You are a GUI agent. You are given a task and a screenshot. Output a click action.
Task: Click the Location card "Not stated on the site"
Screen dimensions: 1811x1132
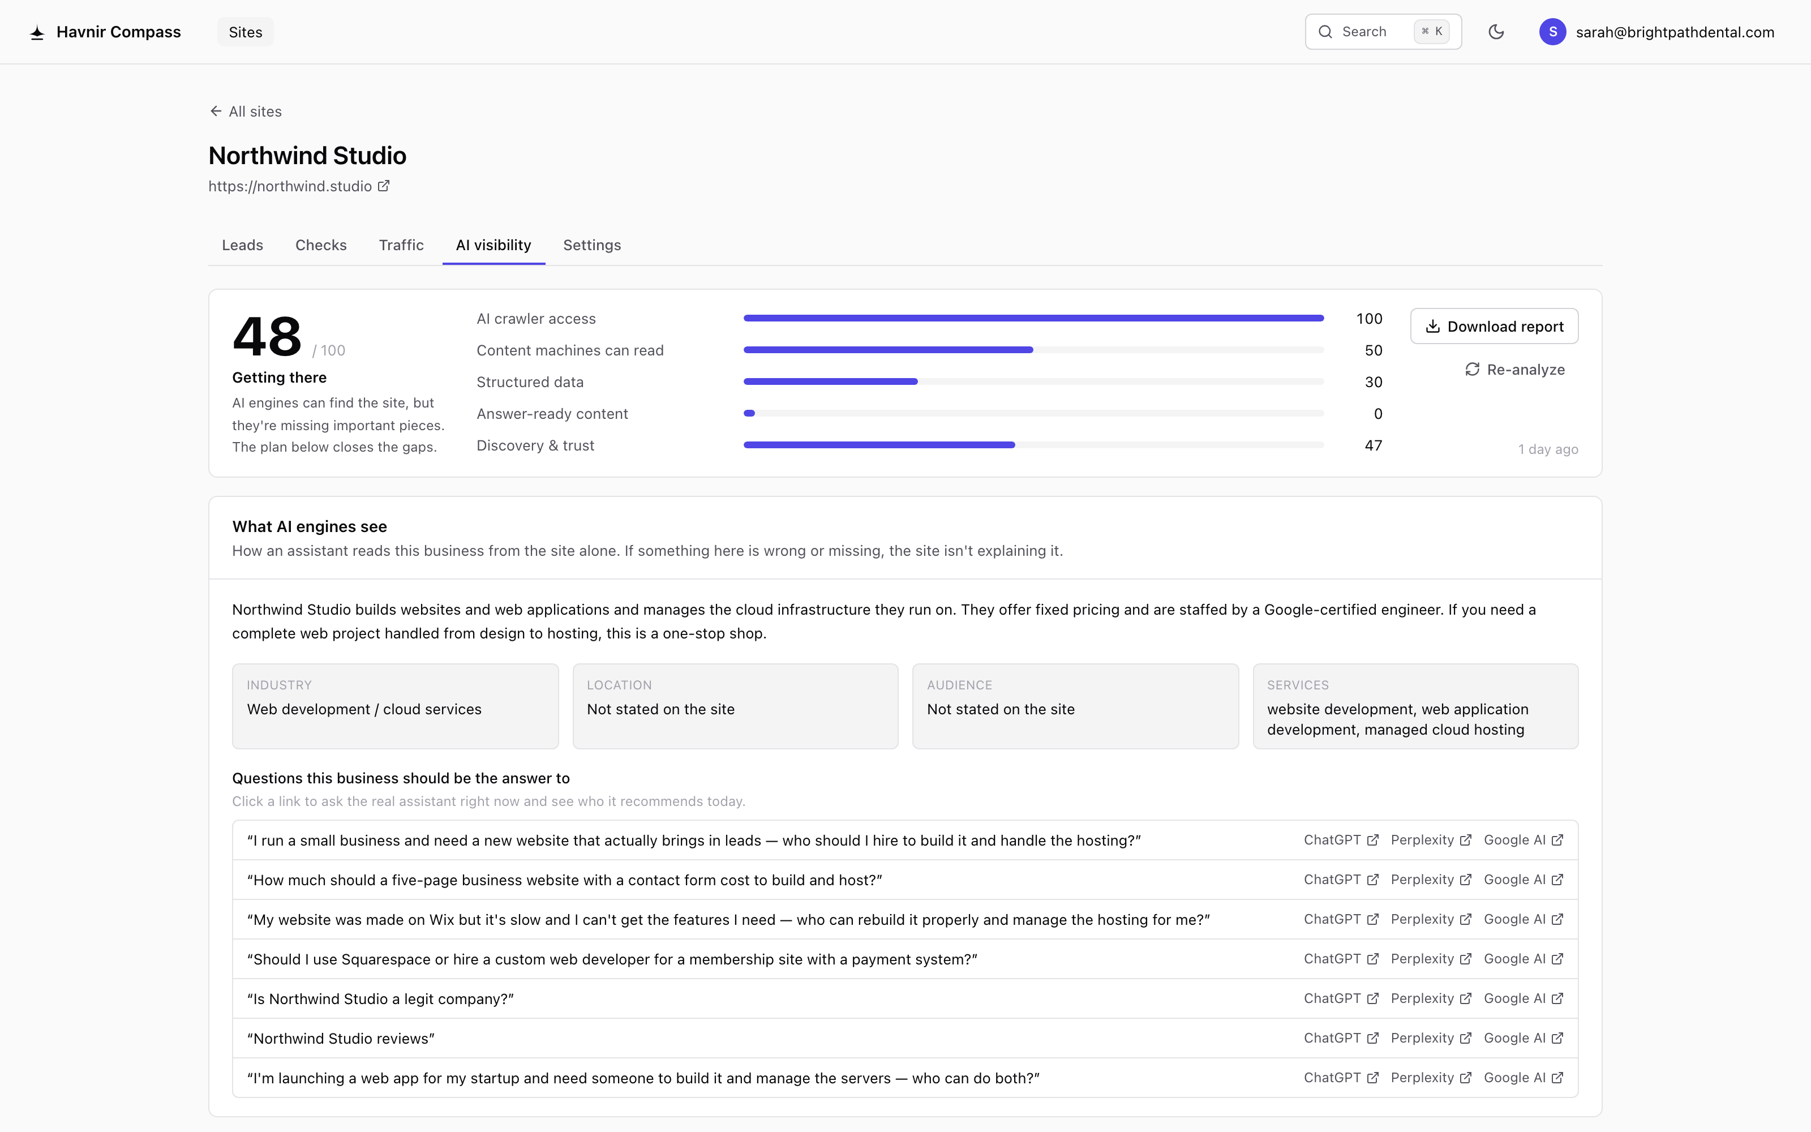(x=735, y=706)
